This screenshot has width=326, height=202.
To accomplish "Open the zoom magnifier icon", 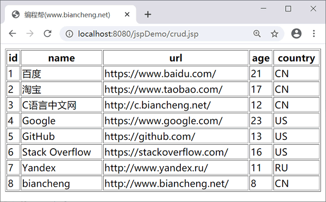I will (x=257, y=34).
